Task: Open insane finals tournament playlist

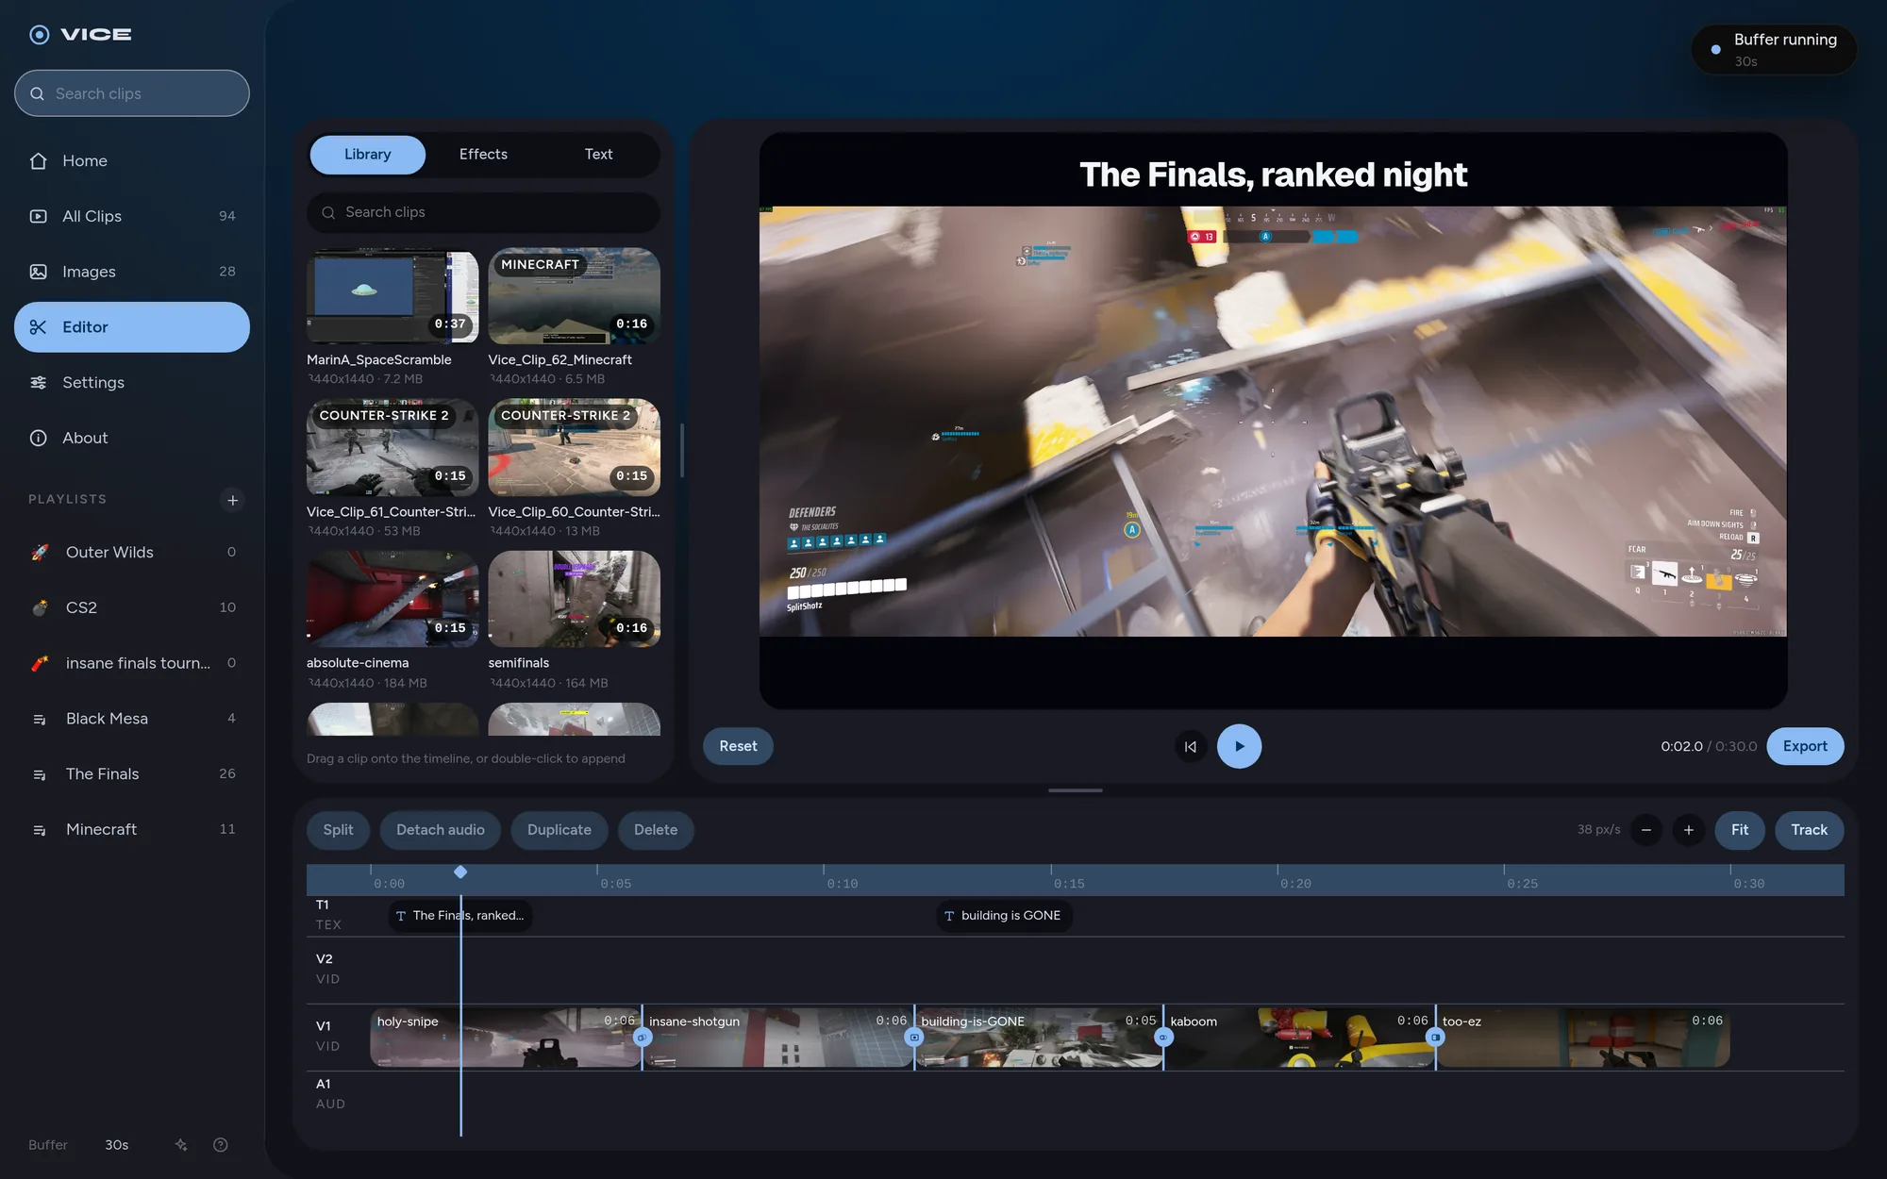Action: click(132, 663)
